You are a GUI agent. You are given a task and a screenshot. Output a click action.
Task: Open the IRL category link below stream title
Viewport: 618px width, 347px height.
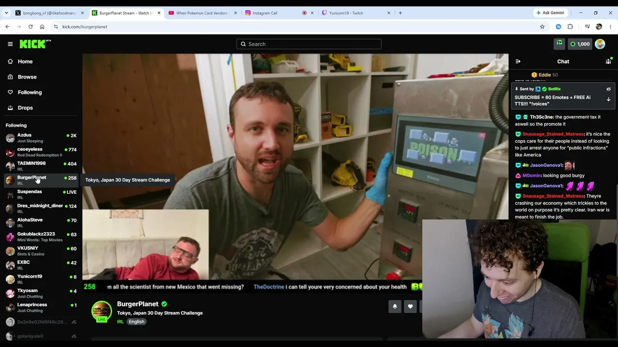120,321
